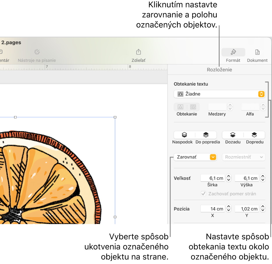Viewport: 272px width, 264px height.
Task: Toggle Zachovať pomer strán checkbox
Action: (x=203, y=194)
